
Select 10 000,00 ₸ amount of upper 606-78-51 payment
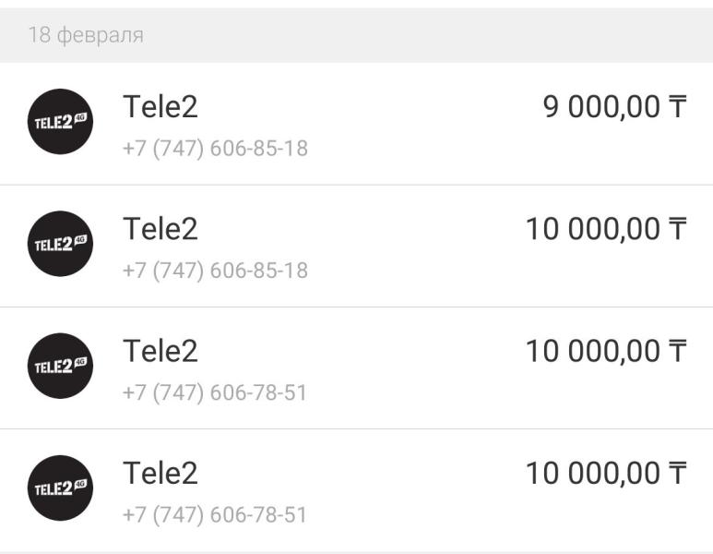(606, 352)
